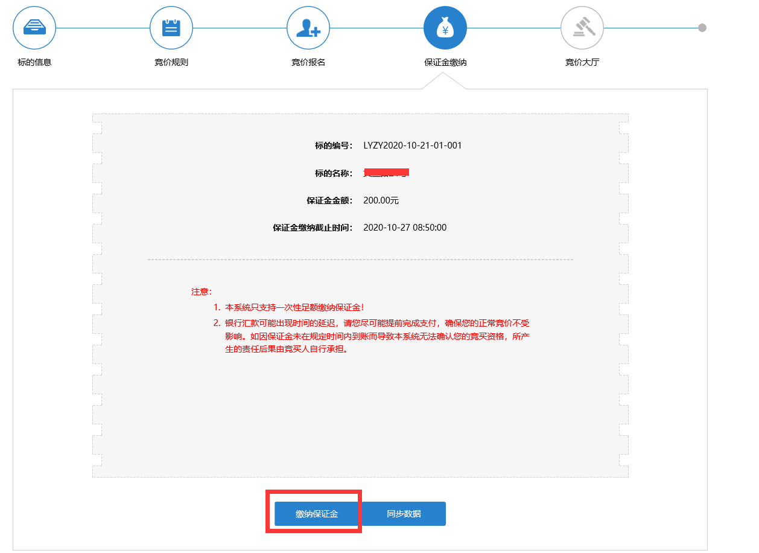Viewport: 759px width, 553px height.
Task: Click the 标的信息 tray icon
Action: click(34, 28)
